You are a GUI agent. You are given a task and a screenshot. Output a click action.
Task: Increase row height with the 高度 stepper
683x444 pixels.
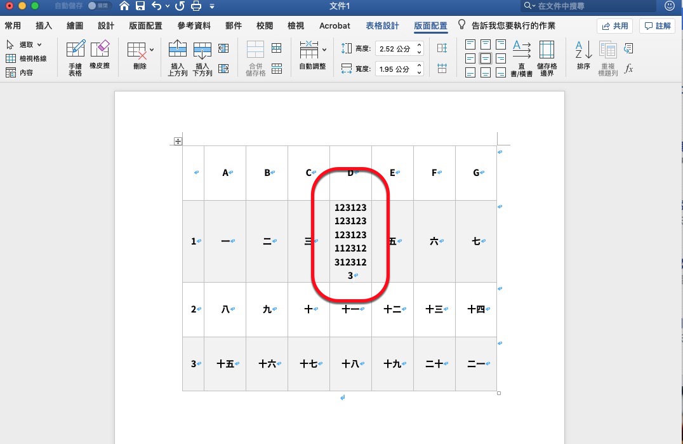(x=418, y=44)
